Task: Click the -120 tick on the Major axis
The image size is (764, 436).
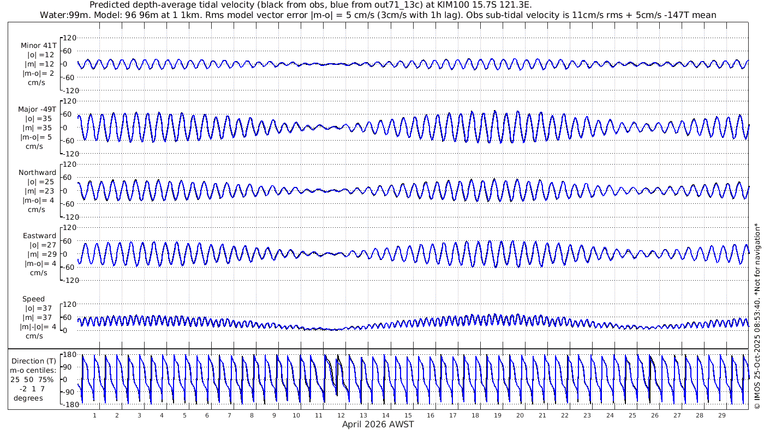Action: (x=68, y=154)
